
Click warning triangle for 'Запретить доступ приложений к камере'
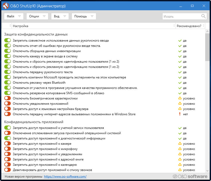tap(180, 143)
